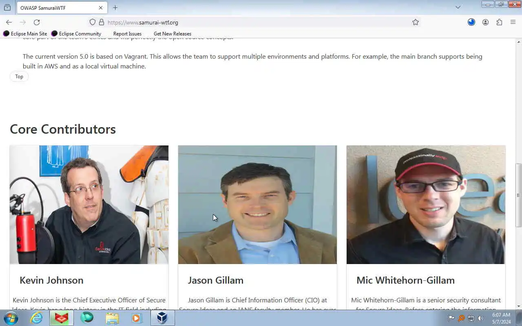The image size is (522, 326).
Task: Click the paragraph about version 5.0 and Vagrant
Action: click(x=252, y=62)
